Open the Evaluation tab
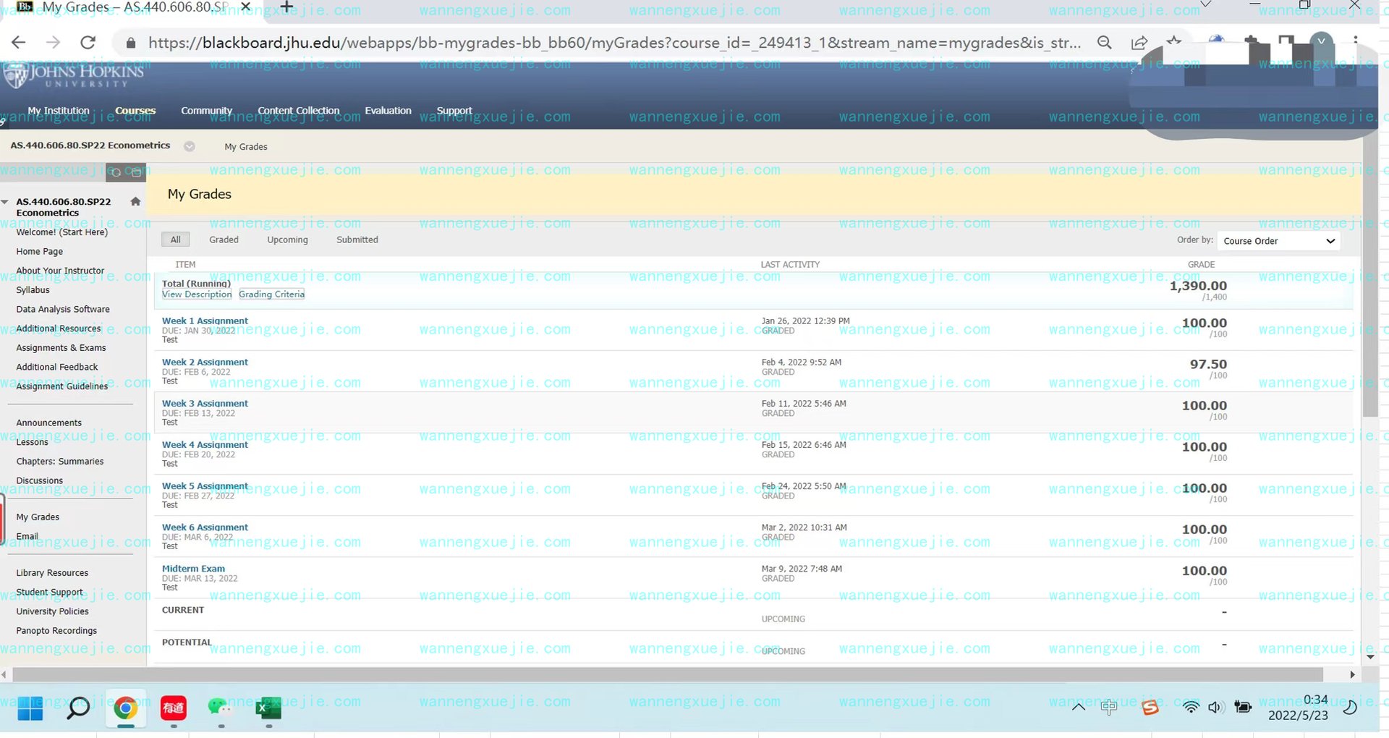1389x738 pixels. (x=388, y=111)
